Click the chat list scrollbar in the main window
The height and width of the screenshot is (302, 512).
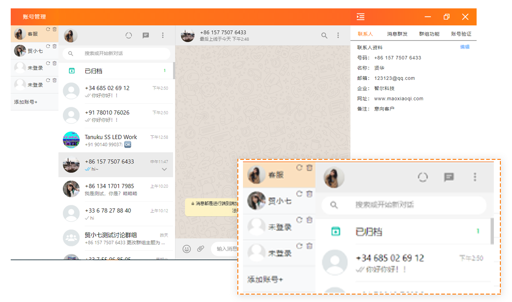pos(174,71)
